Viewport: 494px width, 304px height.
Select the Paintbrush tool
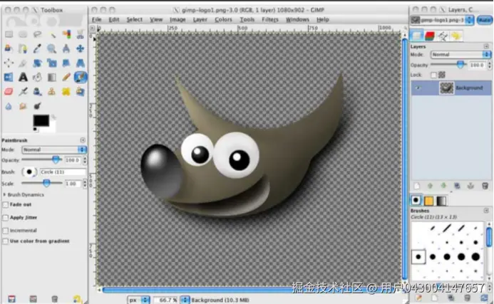coord(81,77)
